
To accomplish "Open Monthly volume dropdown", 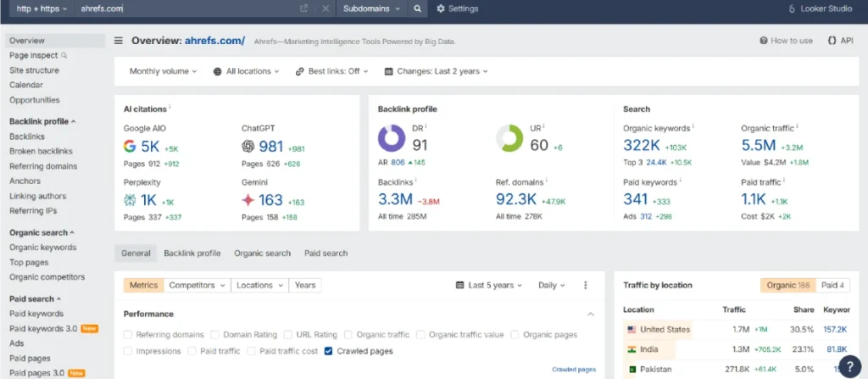I will [163, 71].
